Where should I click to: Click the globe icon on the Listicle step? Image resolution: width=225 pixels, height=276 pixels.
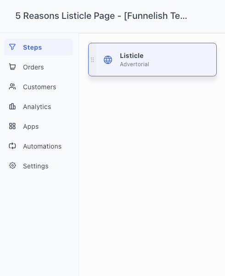pyautogui.click(x=108, y=60)
